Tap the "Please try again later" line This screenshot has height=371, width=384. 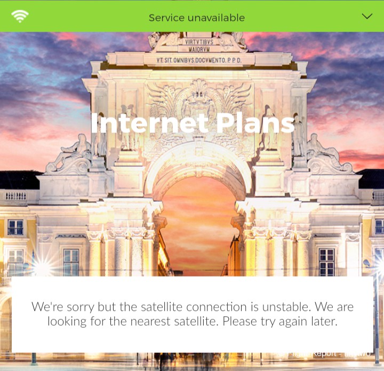coord(280,321)
